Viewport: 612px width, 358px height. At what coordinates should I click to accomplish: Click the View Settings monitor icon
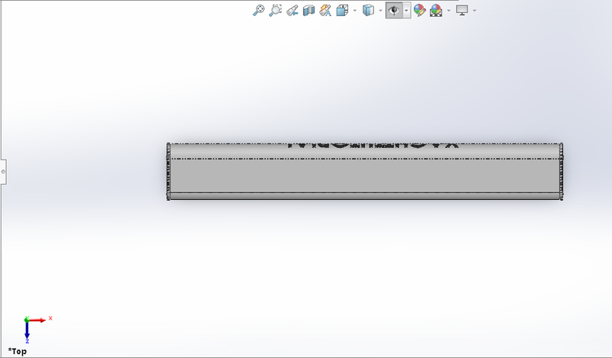click(x=461, y=11)
